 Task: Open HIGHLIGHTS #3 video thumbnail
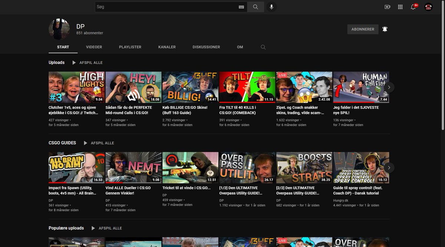(x=76, y=87)
